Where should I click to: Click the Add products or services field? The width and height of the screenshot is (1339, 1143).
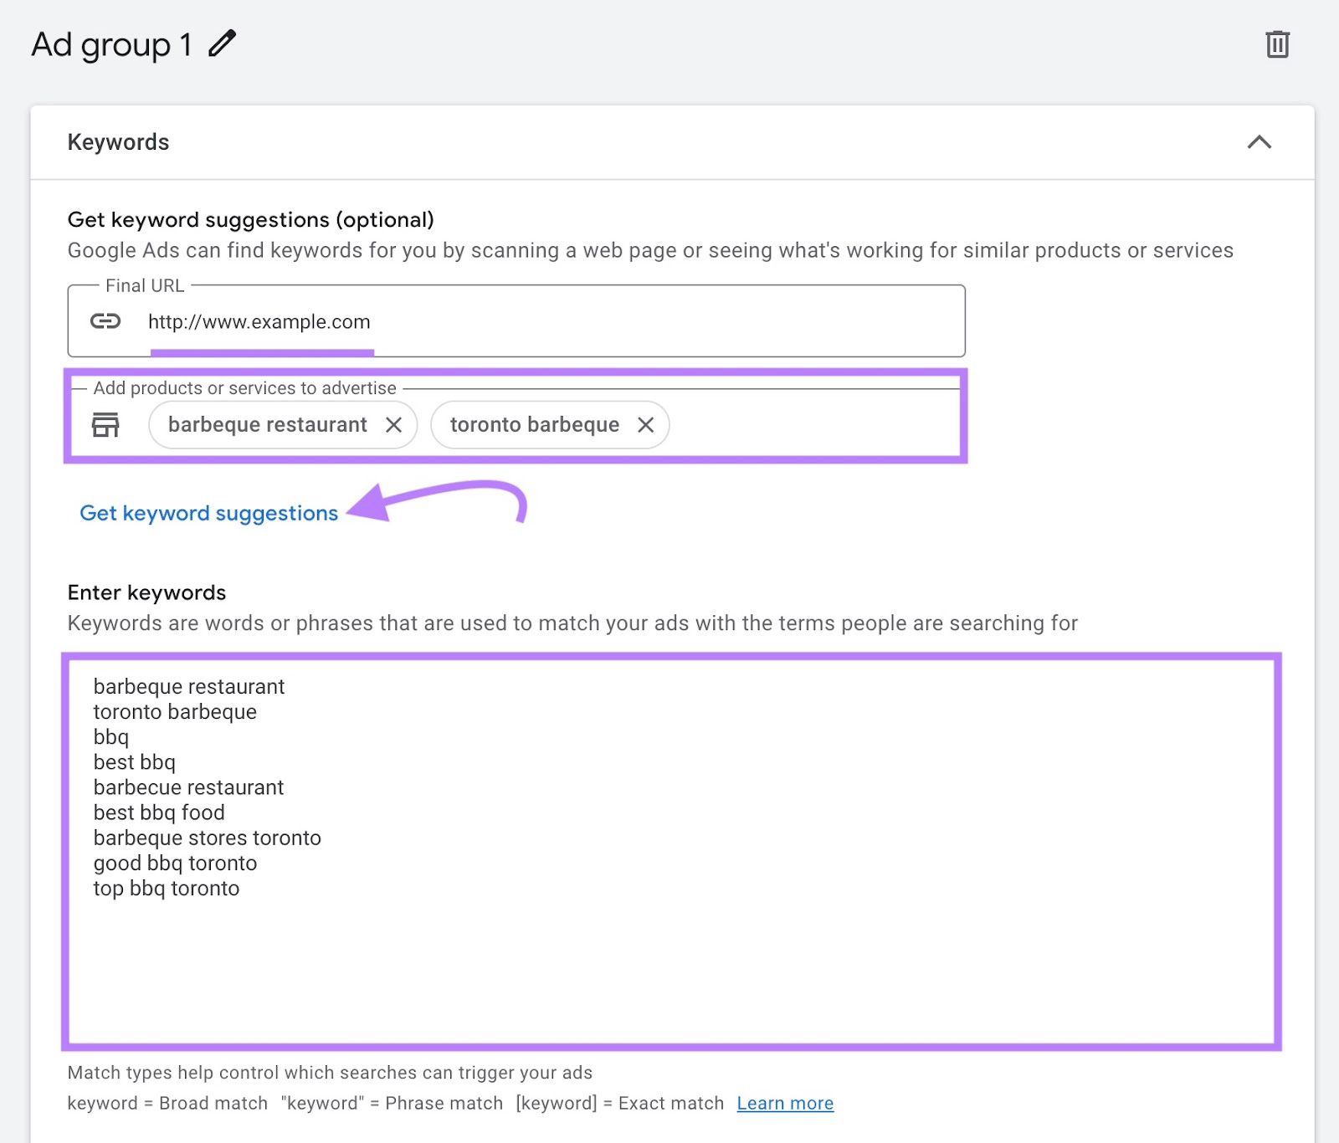click(x=795, y=424)
